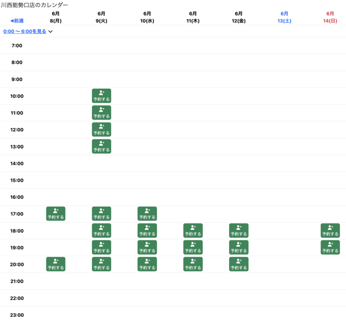The image size is (346, 323).
Task: Select June 9 Tuesday 19:00 booking
Action: 102,247
